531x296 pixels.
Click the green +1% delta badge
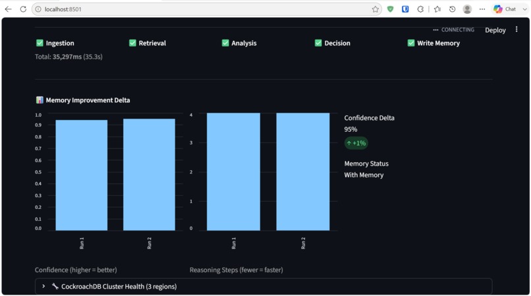coord(356,143)
